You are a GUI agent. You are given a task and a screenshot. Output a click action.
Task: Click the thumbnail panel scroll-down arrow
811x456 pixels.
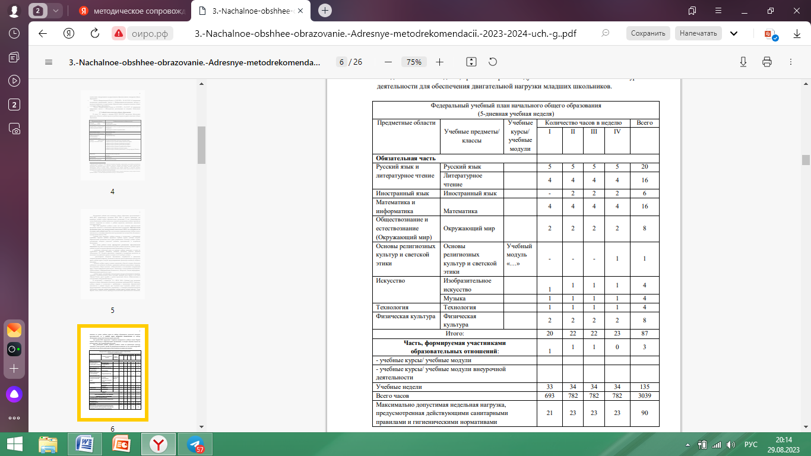201,426
